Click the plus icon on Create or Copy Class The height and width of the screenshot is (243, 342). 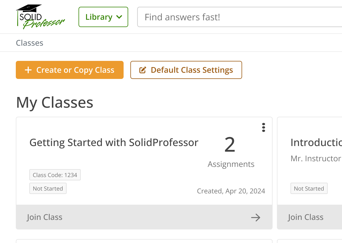coord(28,70)
